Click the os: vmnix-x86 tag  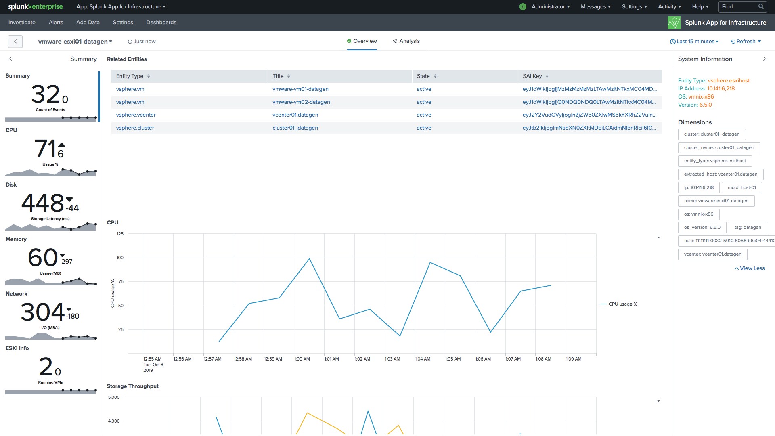[698, 214]
